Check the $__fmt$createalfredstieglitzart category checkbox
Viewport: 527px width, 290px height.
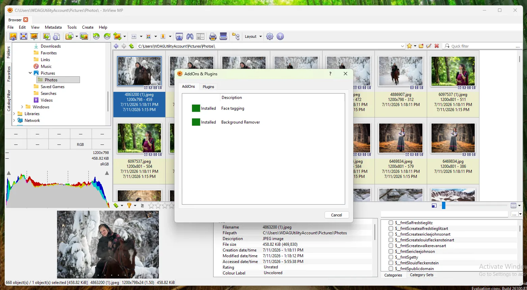click(391, 229)
